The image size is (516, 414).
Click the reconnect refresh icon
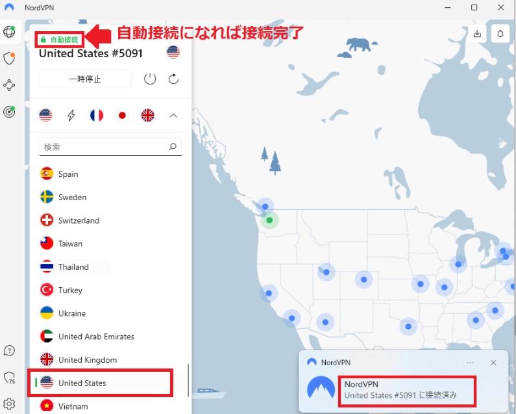click(x=173, y=79)
